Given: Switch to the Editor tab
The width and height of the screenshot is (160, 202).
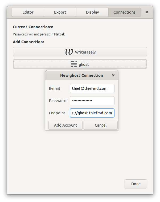Looking at the screenshot, I should [28, 12].
